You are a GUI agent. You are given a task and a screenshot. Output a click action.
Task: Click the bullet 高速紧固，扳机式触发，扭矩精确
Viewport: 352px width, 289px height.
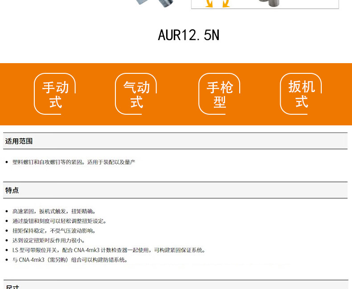54,211
